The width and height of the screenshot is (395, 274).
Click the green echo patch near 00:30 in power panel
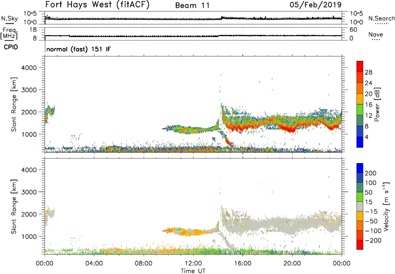[x=51, y=110]
